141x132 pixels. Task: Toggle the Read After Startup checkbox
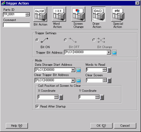click(x=37, y=106)
